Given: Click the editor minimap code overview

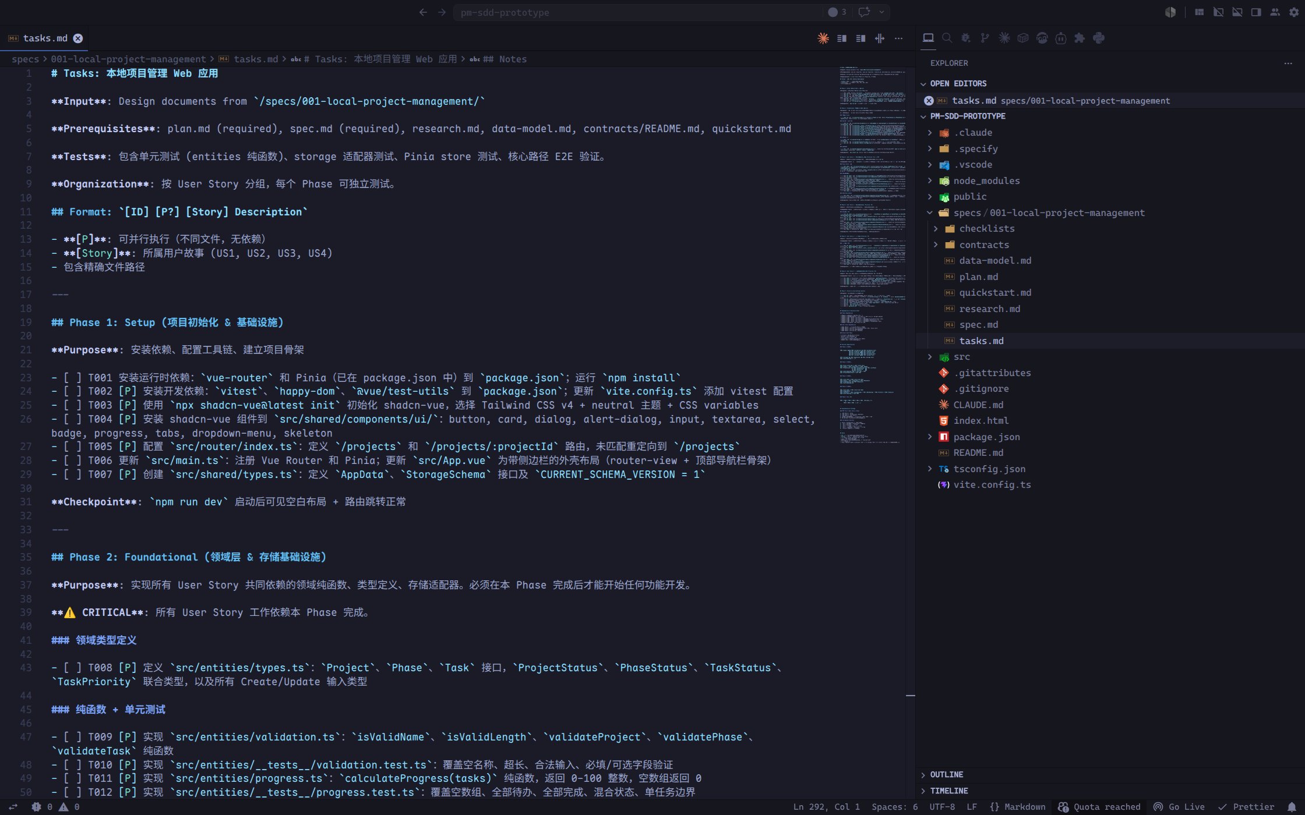Looking at the screenshot, I should click(872, 255).
